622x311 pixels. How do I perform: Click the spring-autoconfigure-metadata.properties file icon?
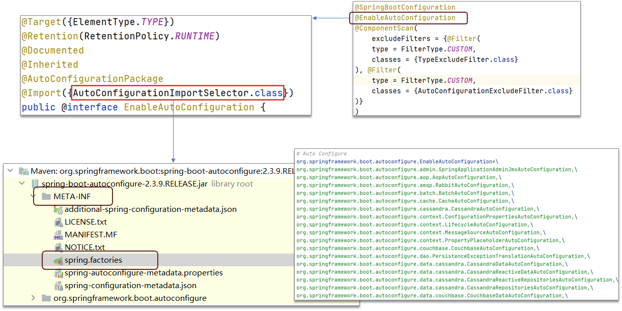58,273
